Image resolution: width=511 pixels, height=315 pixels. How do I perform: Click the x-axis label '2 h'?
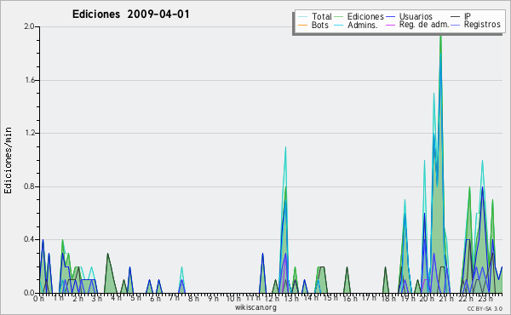78,299
